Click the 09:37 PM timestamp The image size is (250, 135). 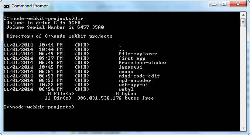pos(51,58)
